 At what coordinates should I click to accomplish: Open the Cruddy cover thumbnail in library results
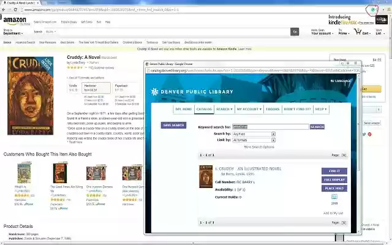(206, 176)
